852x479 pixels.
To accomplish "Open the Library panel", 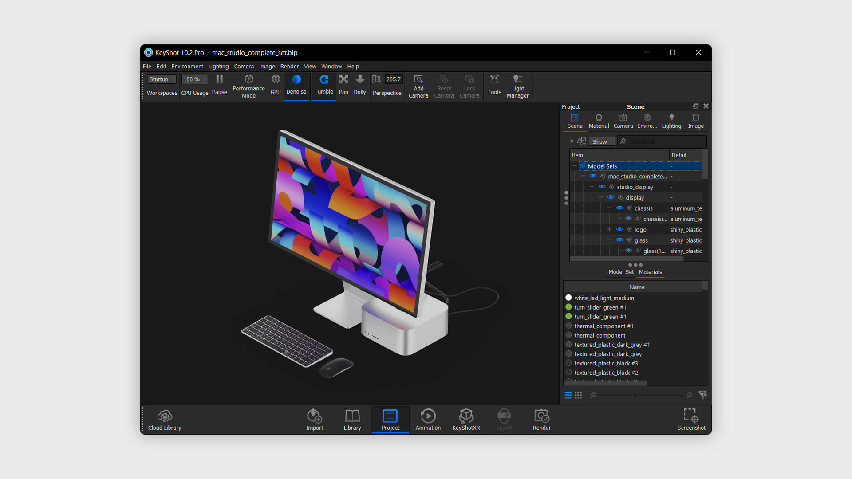I will click(352, 420).
